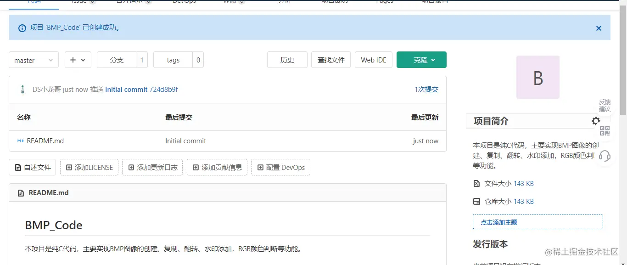Click 'Initial commit' in README.md row

pyautogui.click(x=185, y=141)
